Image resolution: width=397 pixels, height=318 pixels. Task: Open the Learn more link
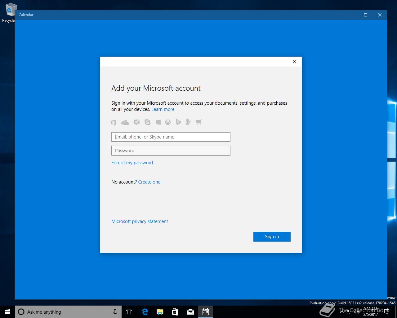pos(163,109)
